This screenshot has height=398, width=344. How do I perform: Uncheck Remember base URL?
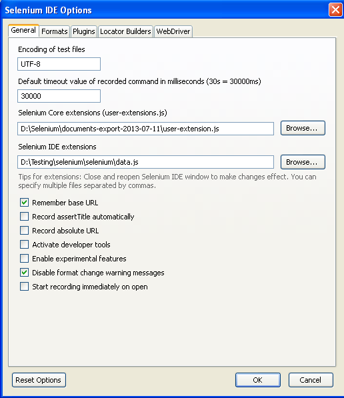coord(25,203)
